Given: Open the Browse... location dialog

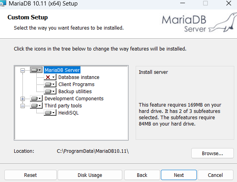Looking at the screenshot, I should point(212,153).
